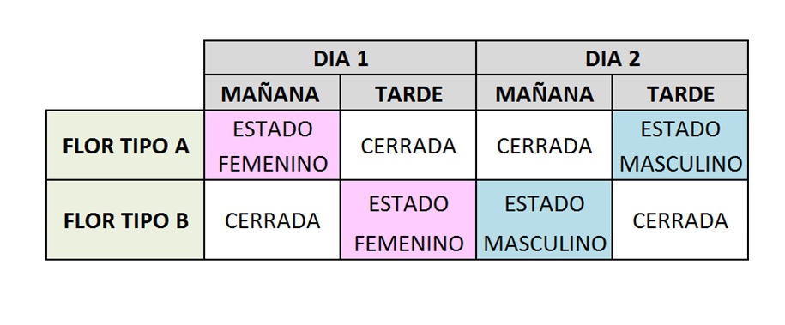Select blue ESTADO MASCULINO cell for Flor Tipo B

coord(544,220)
